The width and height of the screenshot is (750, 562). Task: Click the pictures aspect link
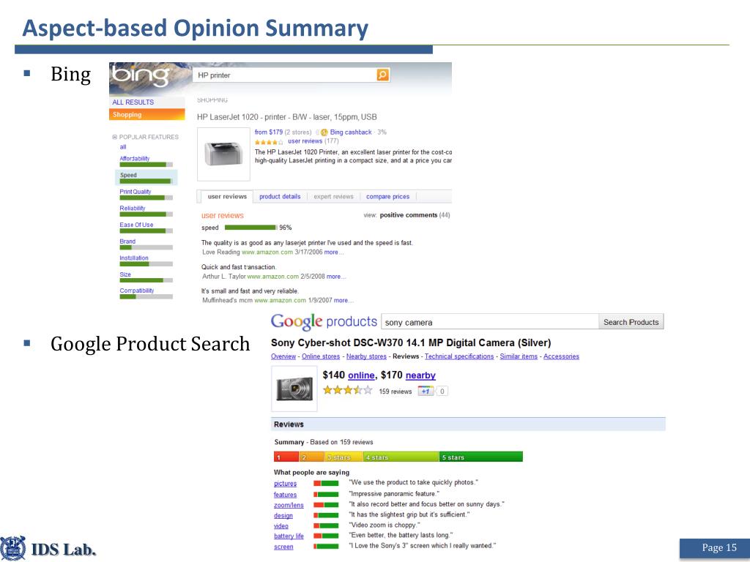285,484
